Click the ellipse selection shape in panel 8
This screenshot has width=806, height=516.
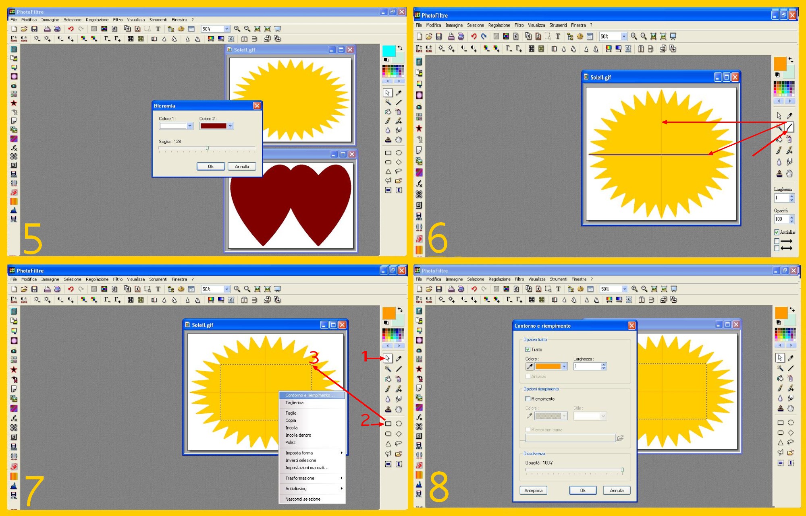coord(791,423)
